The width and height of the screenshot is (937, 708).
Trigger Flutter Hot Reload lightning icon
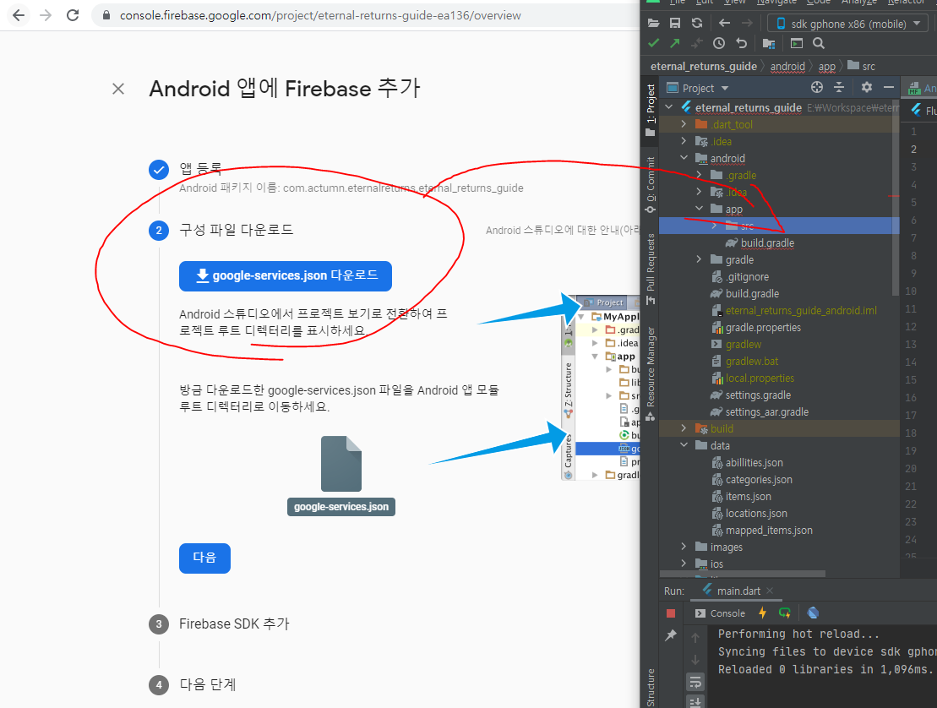point(762,613)
